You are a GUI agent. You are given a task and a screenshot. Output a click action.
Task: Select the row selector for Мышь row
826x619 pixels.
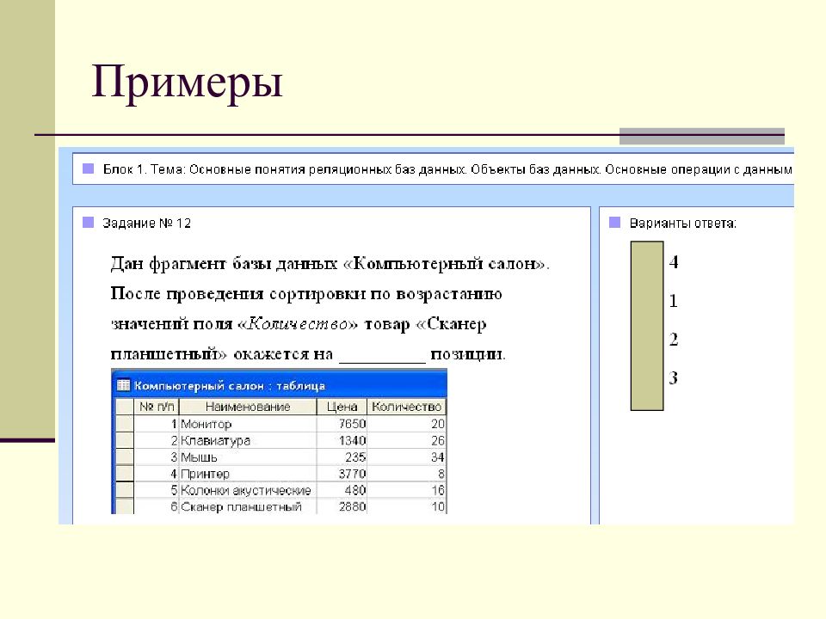point(124,457)
